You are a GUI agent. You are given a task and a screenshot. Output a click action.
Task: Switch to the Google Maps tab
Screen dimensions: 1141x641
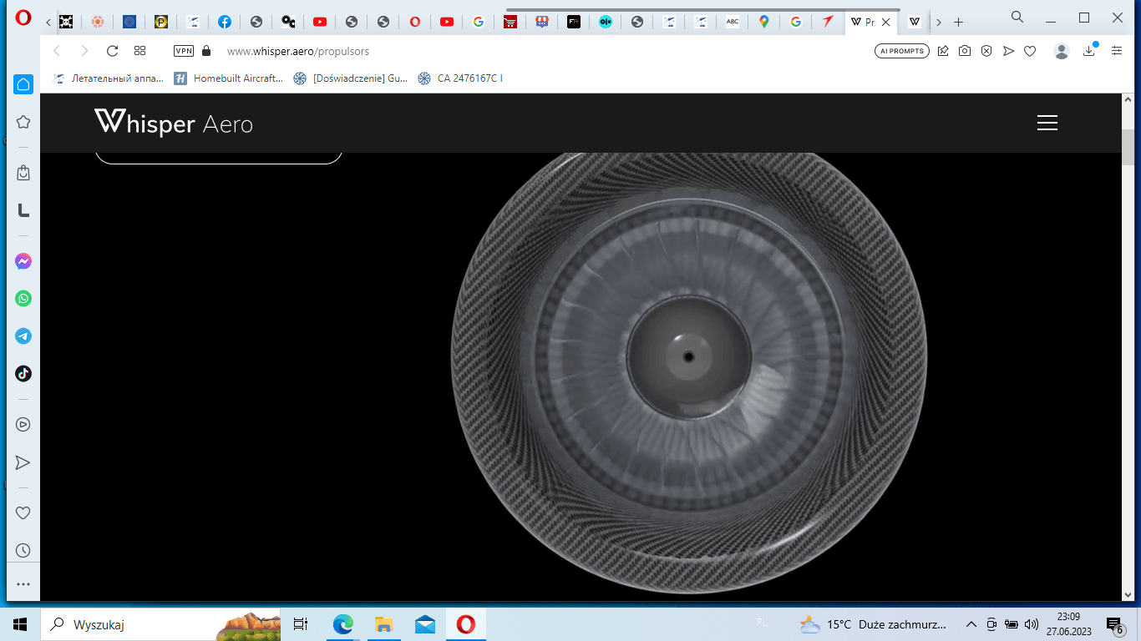coord(764,23)
